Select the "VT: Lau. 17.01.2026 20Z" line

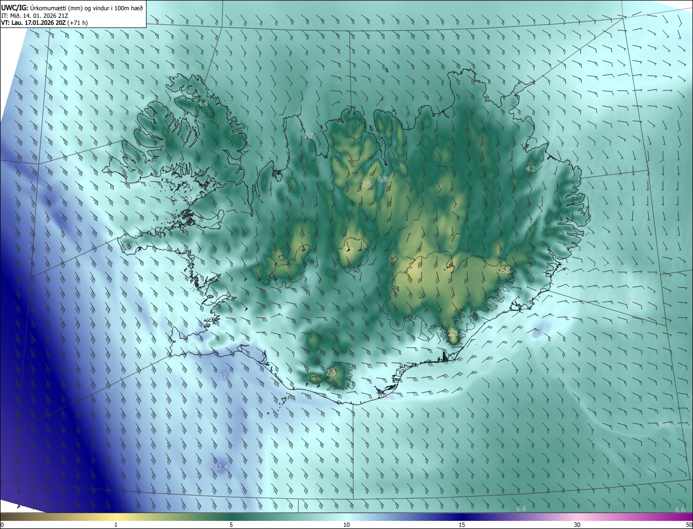[33, 23]
